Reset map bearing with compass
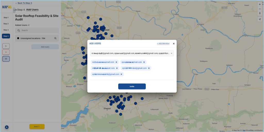Image resolution: width=264 pixels, height=132 pixels. click(260, 13)
